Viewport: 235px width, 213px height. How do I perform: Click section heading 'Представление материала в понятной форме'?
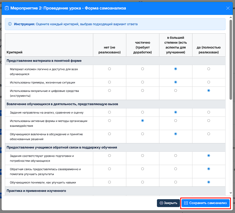(x=44, y=61)
